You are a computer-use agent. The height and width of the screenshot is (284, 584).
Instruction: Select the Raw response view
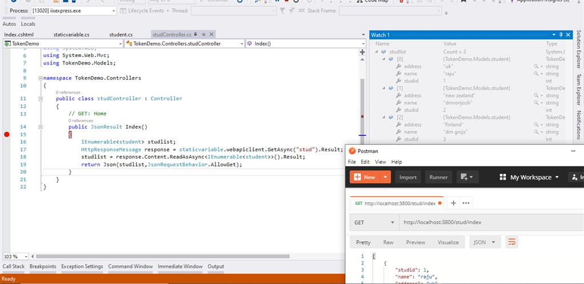(x=388, y=242)
